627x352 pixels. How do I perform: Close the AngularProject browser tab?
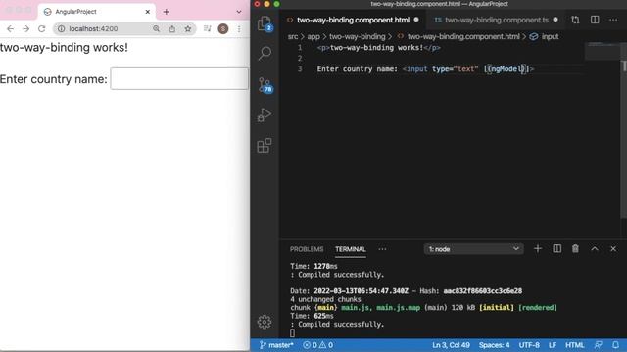click(x=148, y=12)
